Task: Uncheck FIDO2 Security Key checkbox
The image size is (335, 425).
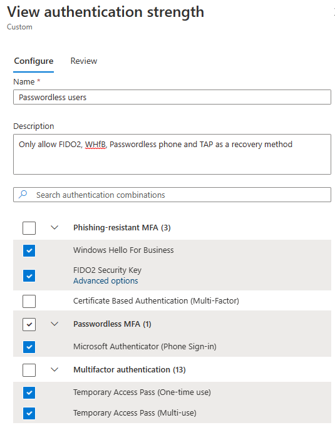Action: click(x=29, y=275)
